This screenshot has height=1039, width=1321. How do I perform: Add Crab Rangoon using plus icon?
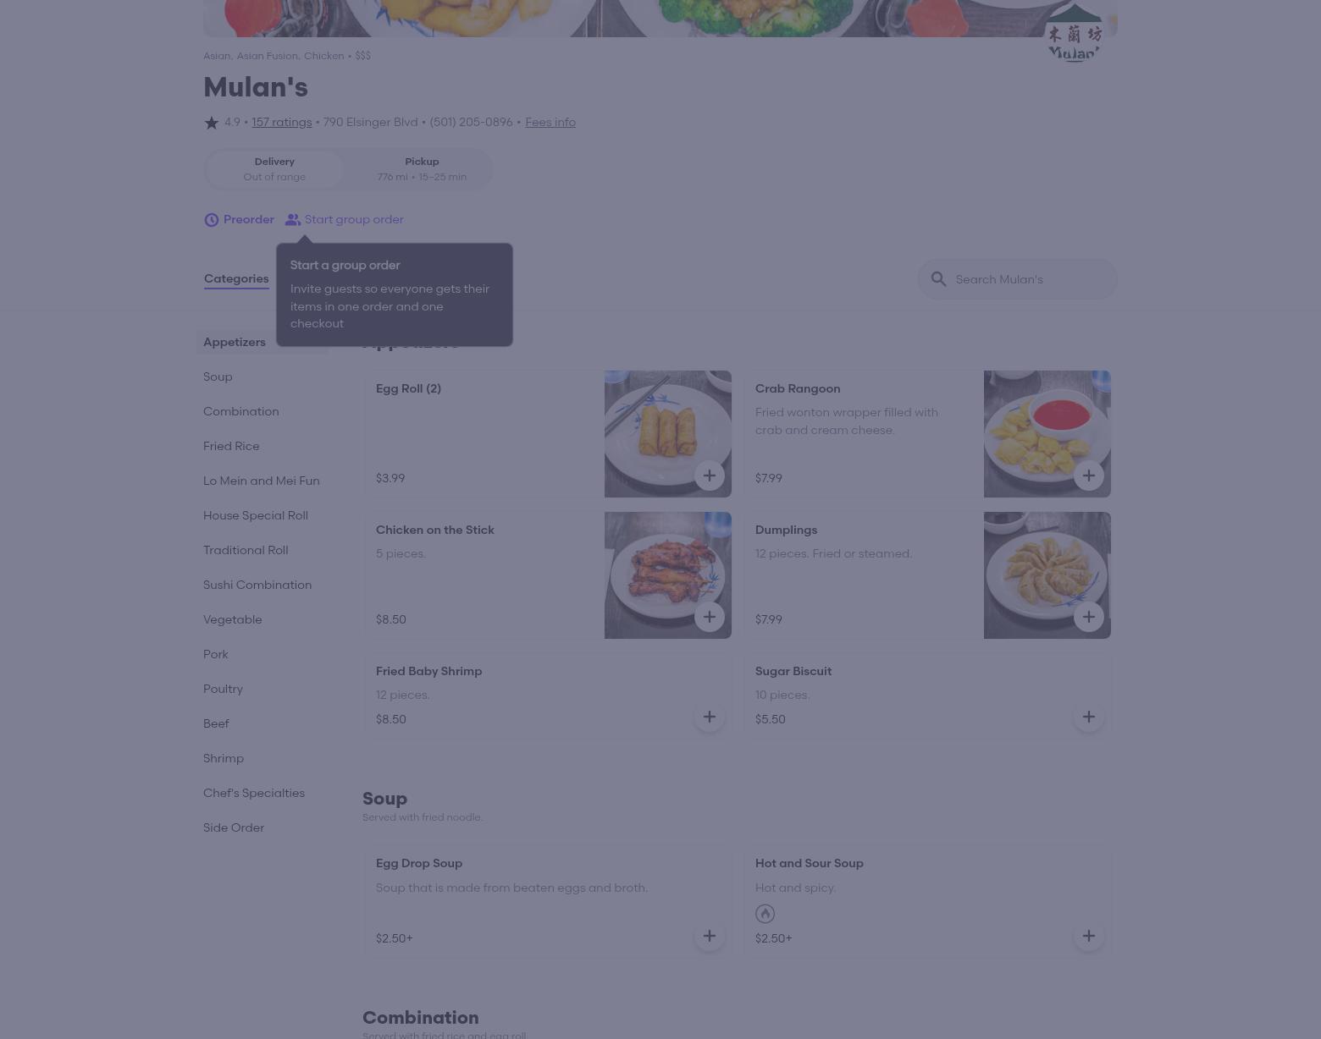click(1089, 476)
